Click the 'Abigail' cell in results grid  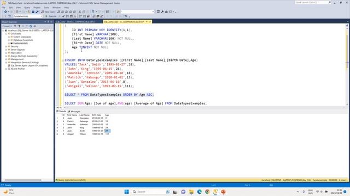(x=71, y=134)
